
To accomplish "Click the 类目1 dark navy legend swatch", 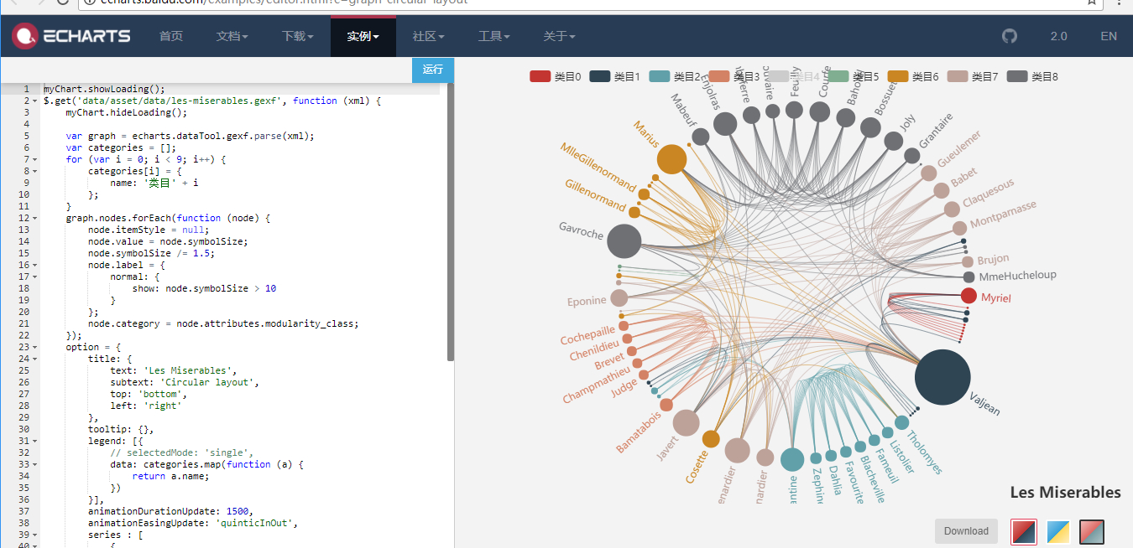I will (x=599, y=76).
